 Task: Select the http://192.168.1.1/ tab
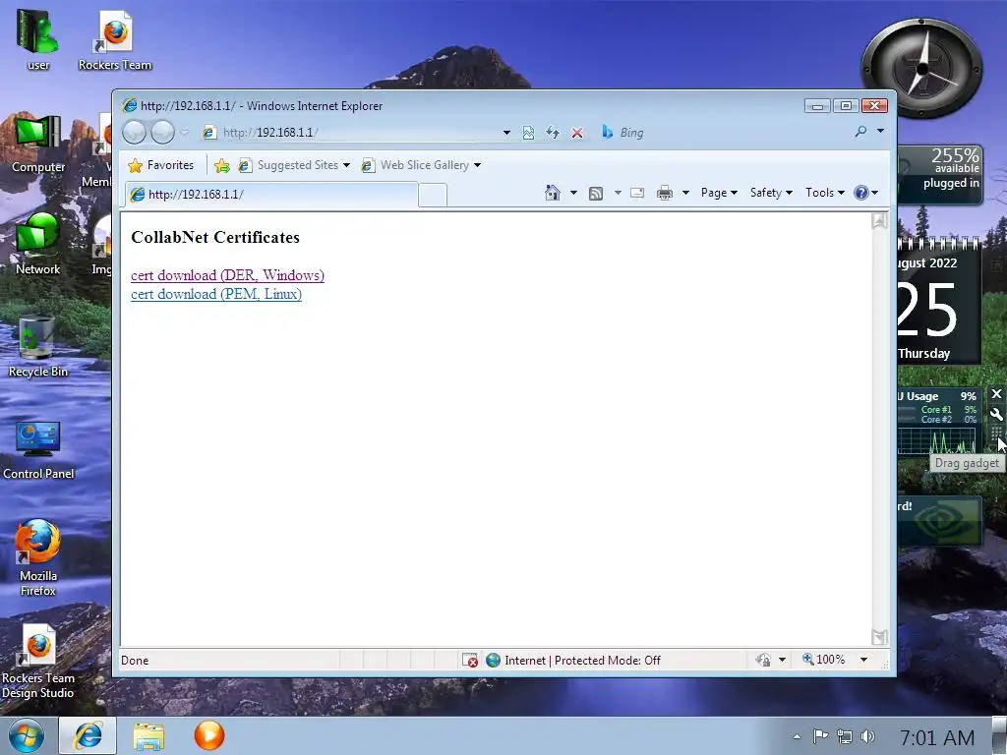click(x=271, y=195)
